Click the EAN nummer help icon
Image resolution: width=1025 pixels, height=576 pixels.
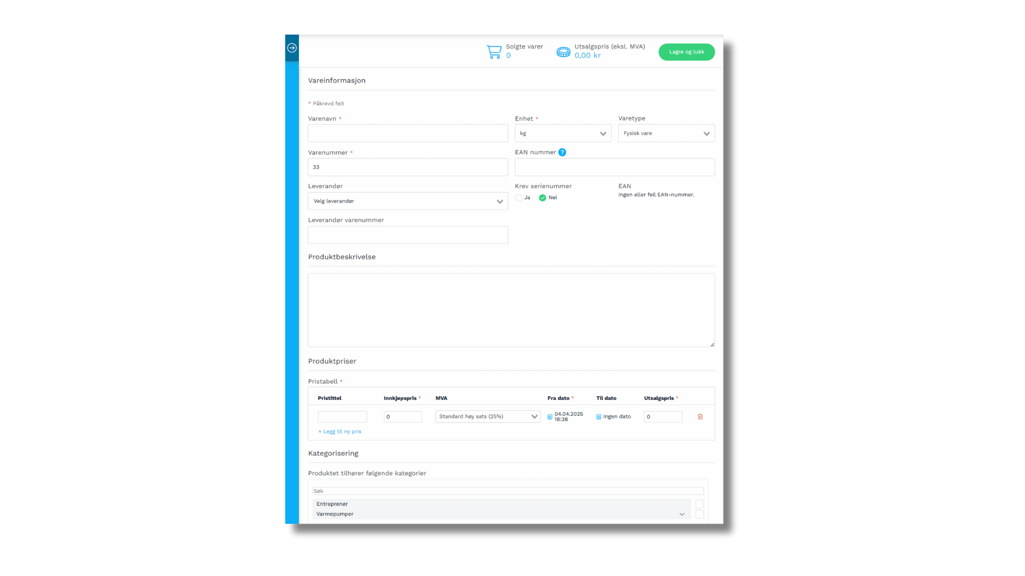click(x=562, y=153)
